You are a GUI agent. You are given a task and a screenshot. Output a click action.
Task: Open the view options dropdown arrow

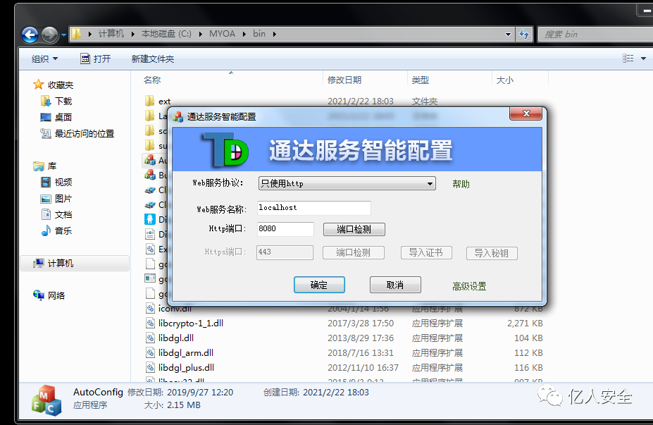[643, 58]
